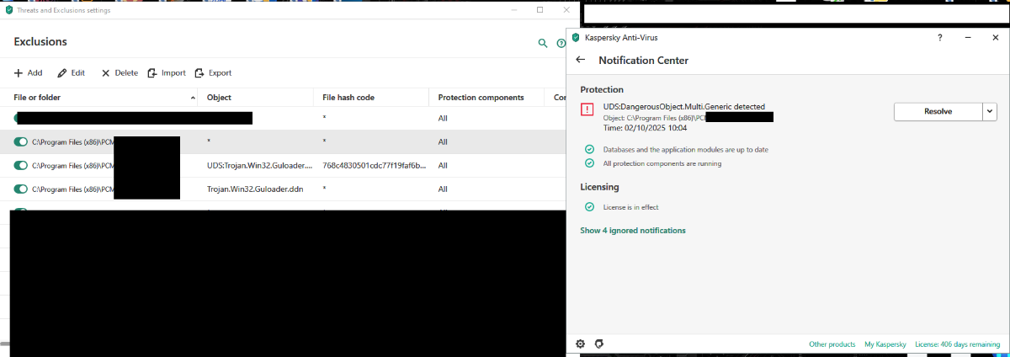Viewport: 1010px width, 357px height.
Task: Sort by File hash code column
Action: (348, 98)
